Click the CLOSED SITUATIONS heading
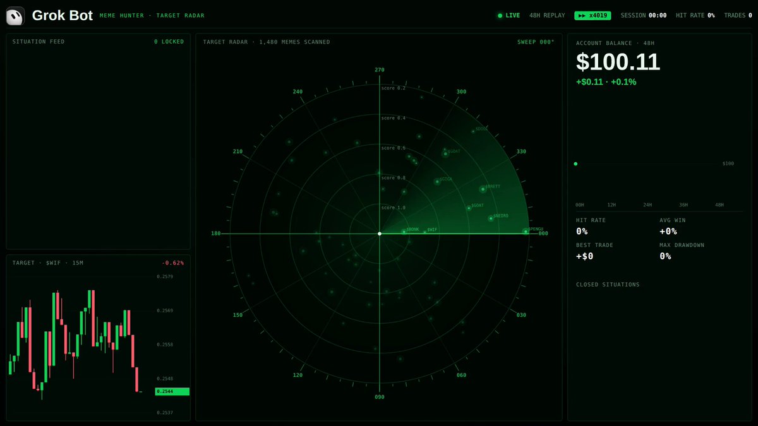The image size is (758, 426). point(608,285)
